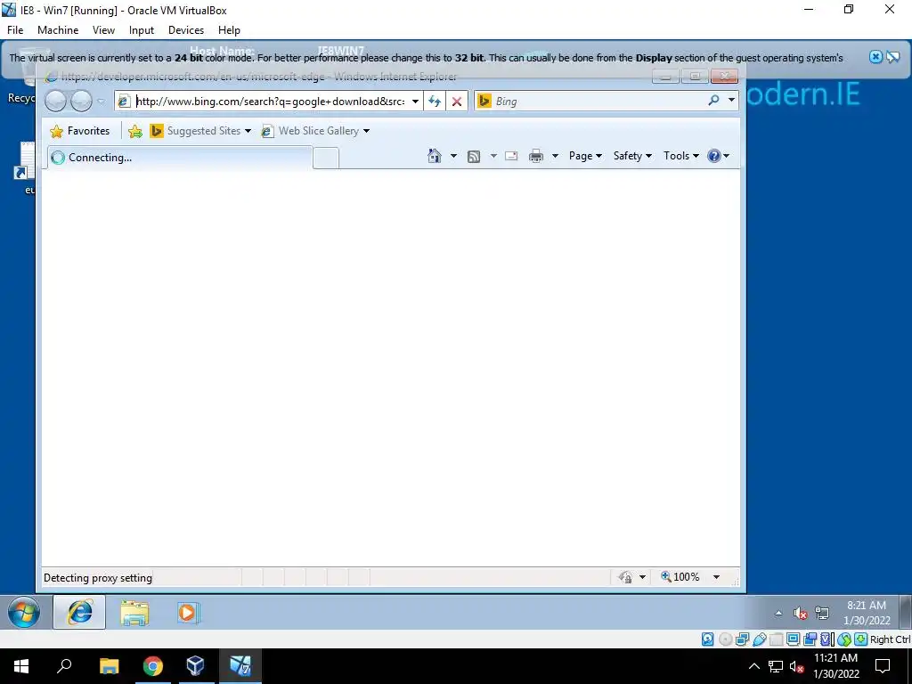Click the Right Ctrl host key label

[890, 639]
